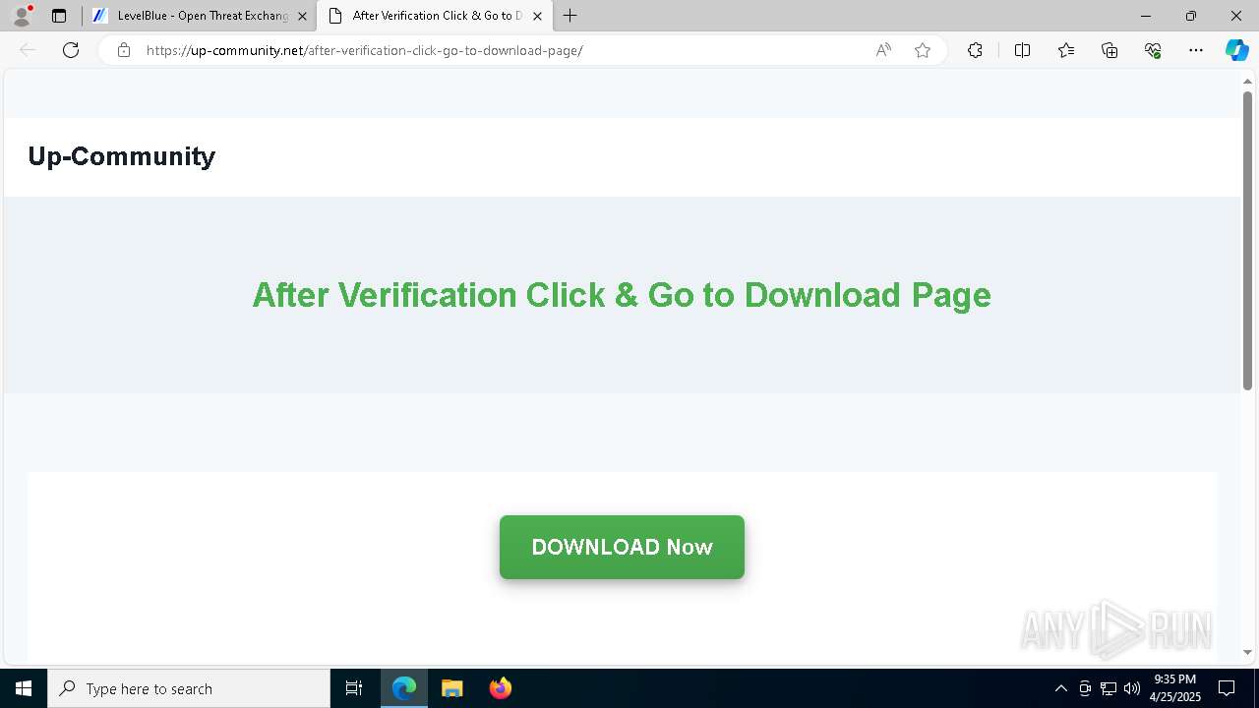This screenshot has width=1259, height=708.
Task: Show hidden tray icons
Action: pos(1060,688)
